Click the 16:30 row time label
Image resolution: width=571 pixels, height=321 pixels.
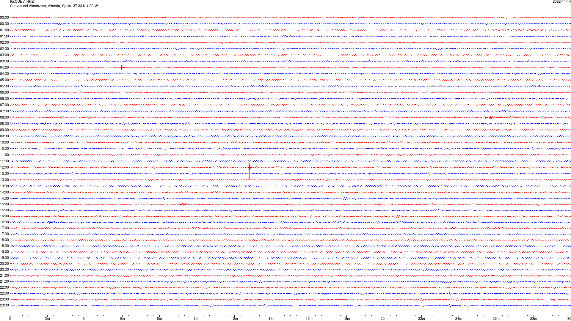(x=4, y=222)
